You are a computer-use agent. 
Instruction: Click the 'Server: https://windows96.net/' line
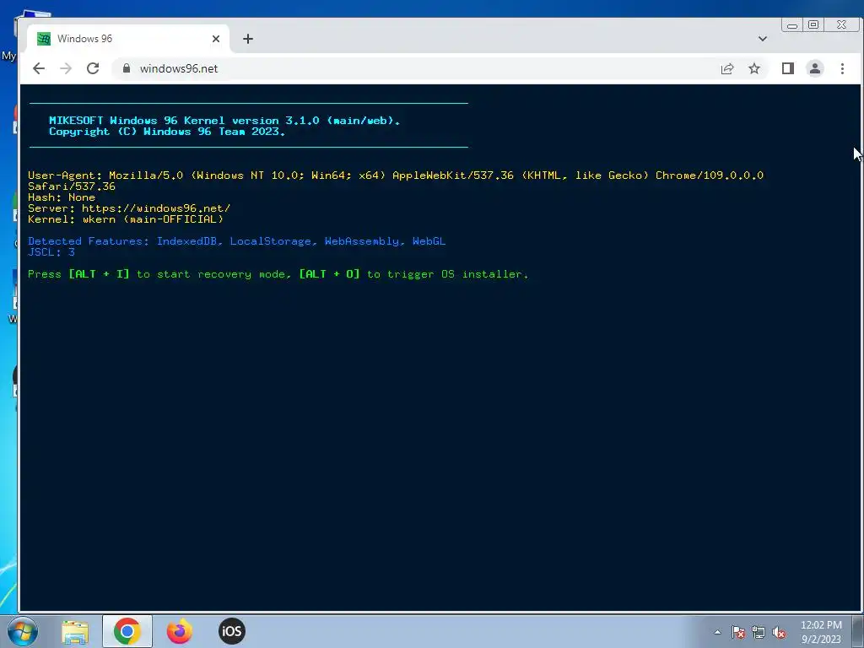[129, 208]
